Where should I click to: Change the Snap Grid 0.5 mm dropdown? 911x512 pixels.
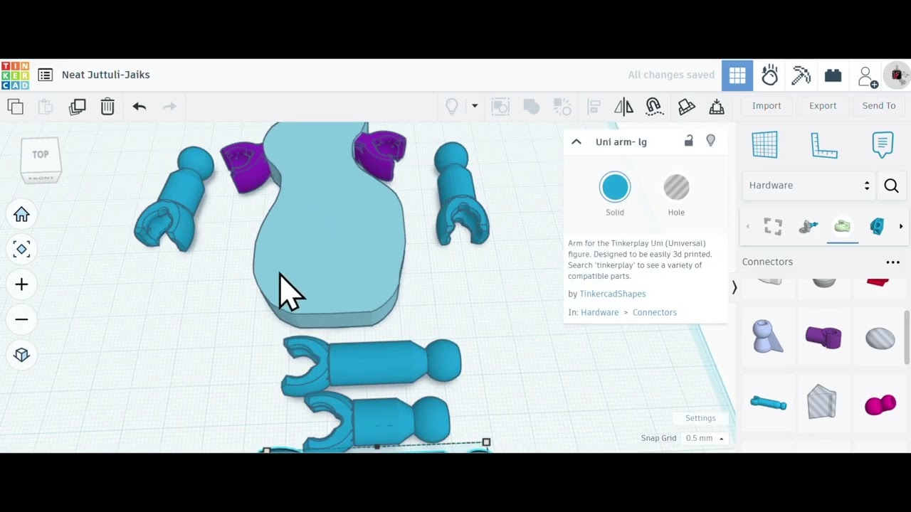click(705, 438)
